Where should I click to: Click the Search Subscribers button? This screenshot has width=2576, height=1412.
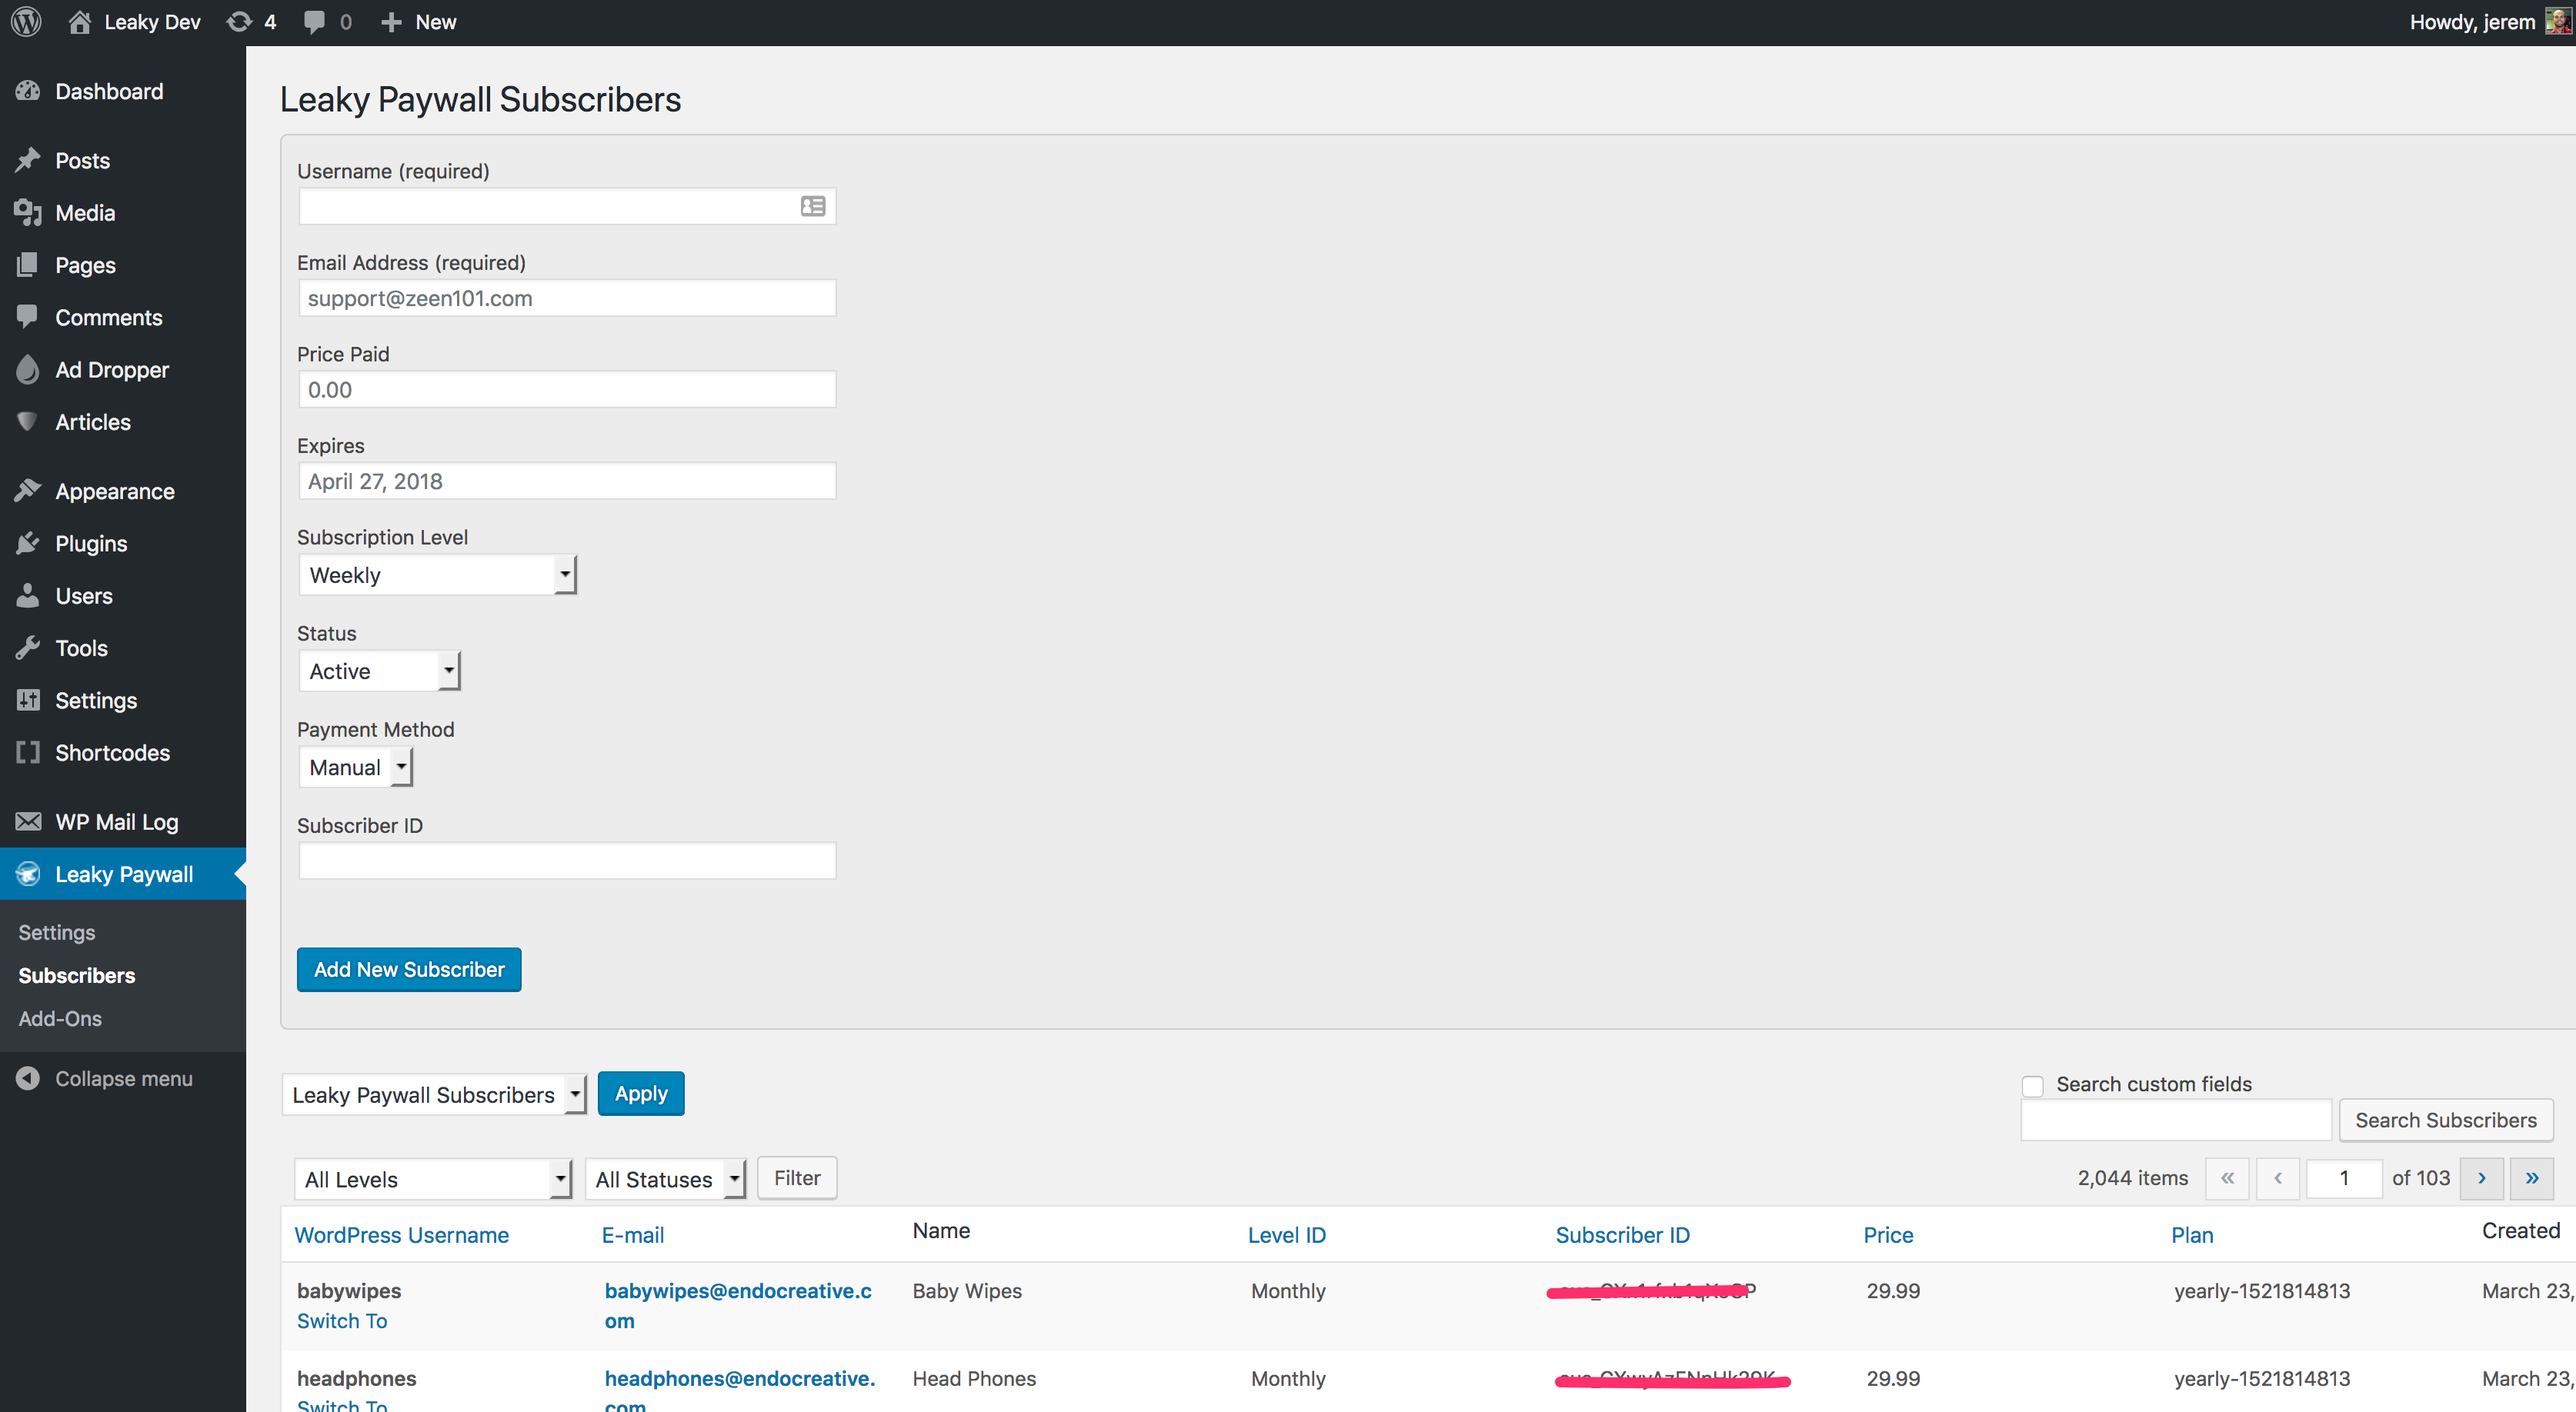point(2445,1121)
